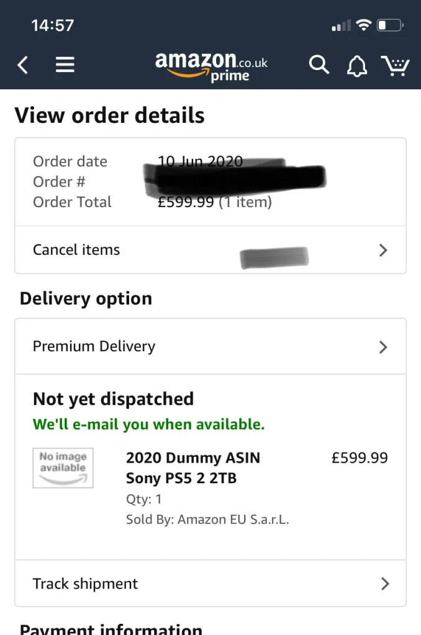The image size is (421, 635).
Task: Tap the 14:57 clock display
Action: pyautogui.click(x=52, y=25)
